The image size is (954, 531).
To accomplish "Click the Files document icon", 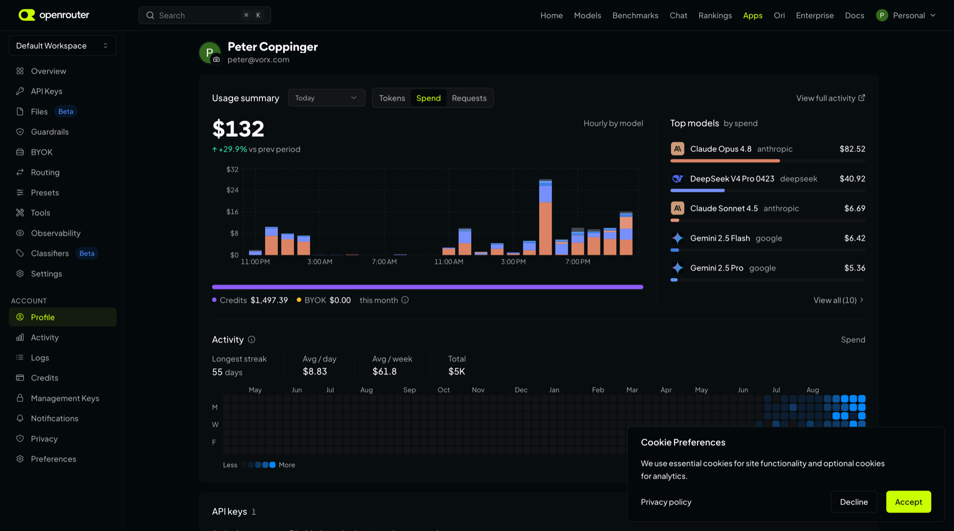I will point(20,112).
